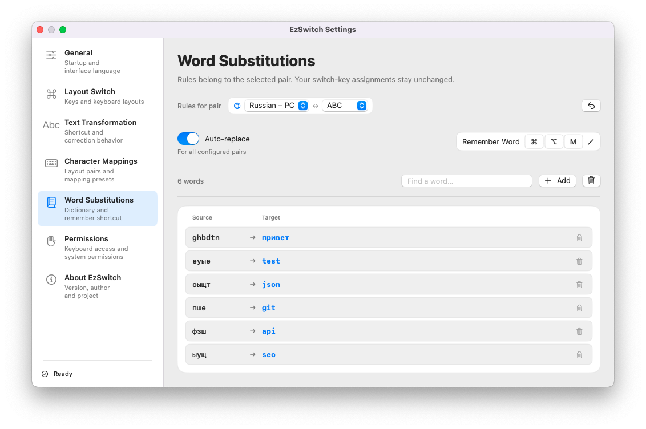Click the reset undo arrow button

tap(591, 106)
